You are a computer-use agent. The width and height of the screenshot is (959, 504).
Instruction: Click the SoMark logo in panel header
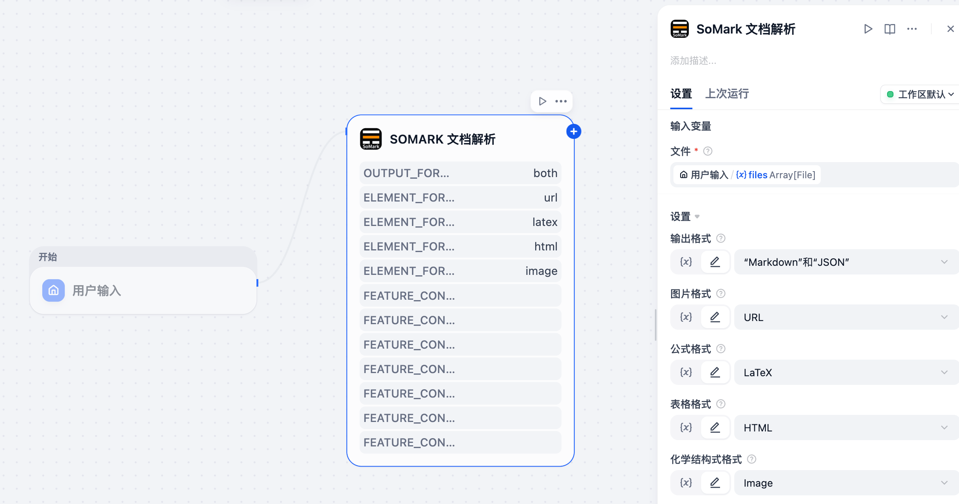coord(679,29)
